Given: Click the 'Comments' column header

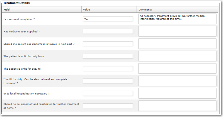Looking at the screenshot, I should point(145,10).
